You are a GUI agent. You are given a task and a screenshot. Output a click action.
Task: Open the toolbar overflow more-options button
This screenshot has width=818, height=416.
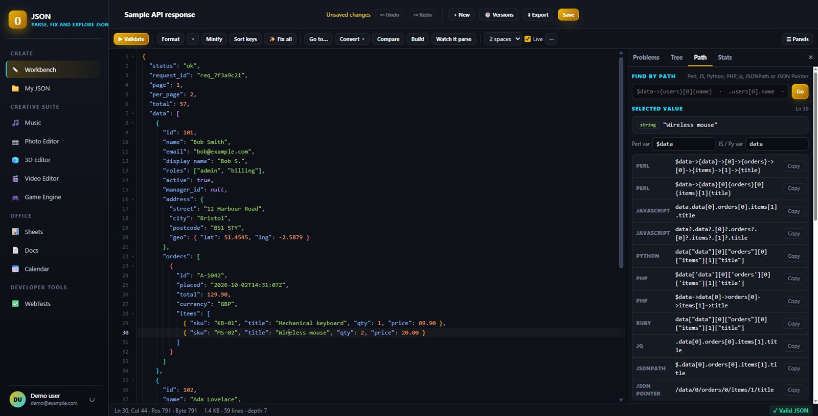coord(551,39)
